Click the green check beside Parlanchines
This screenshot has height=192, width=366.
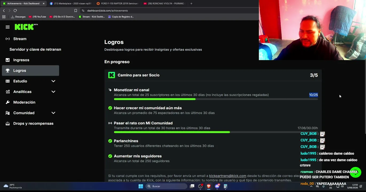110,141
